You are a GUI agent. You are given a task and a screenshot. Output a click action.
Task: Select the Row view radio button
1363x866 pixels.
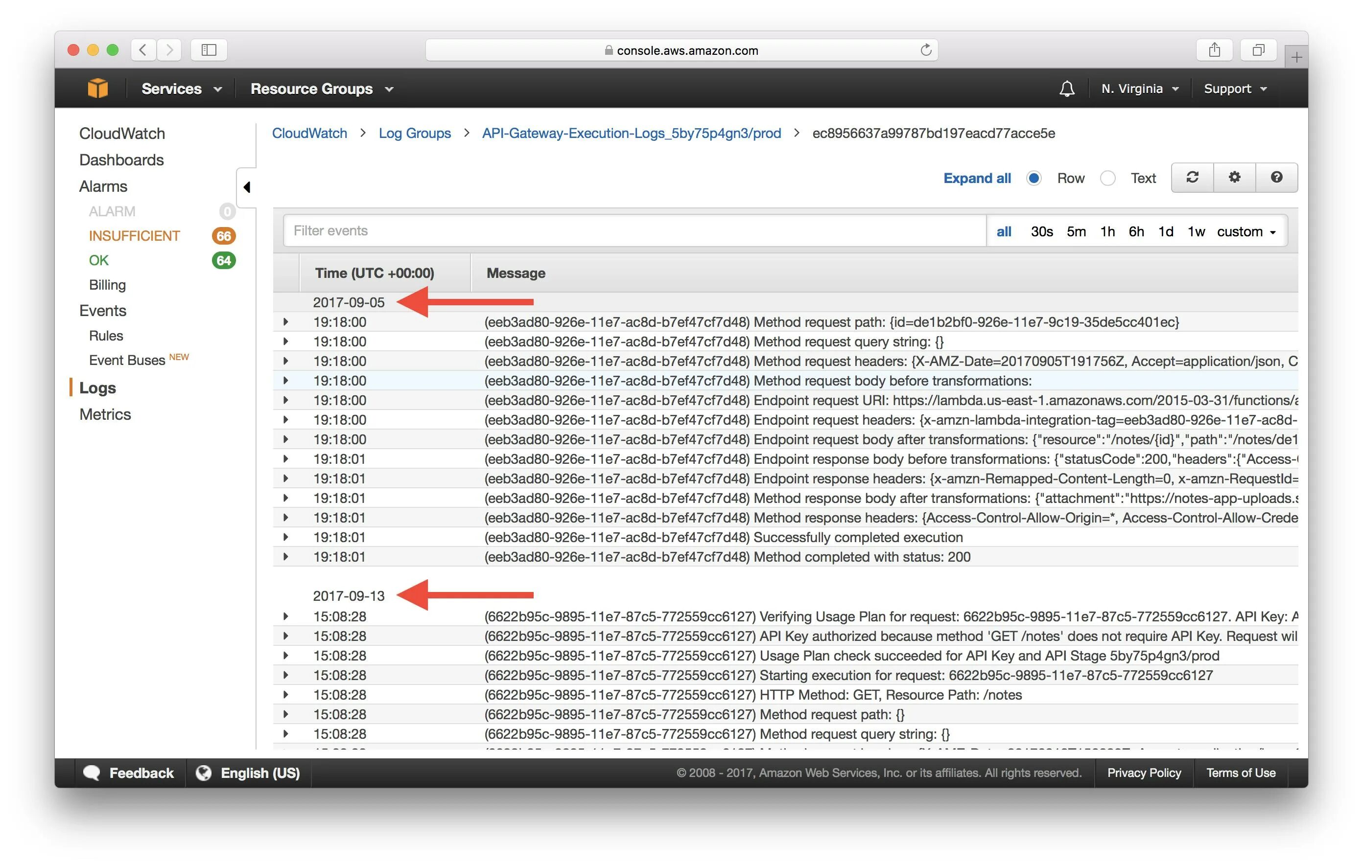click(x=1034, y=178)
